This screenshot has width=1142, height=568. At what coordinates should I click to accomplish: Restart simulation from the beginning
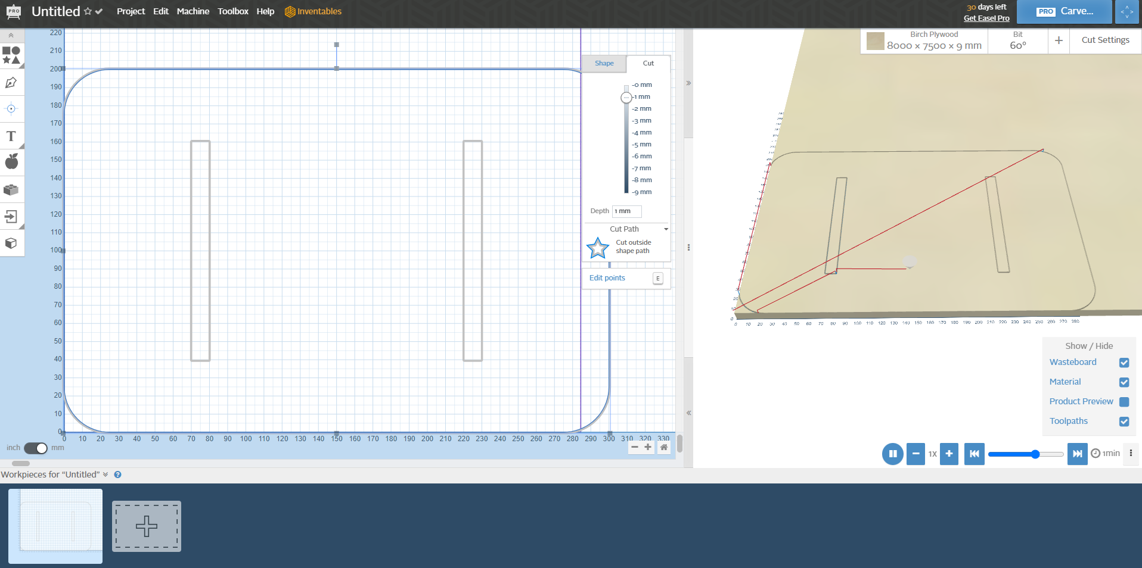975,454
